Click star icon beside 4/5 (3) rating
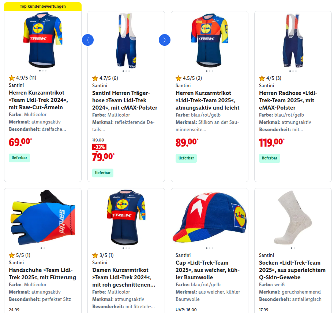This screenshot has height=313, width=334. (262, 78)
